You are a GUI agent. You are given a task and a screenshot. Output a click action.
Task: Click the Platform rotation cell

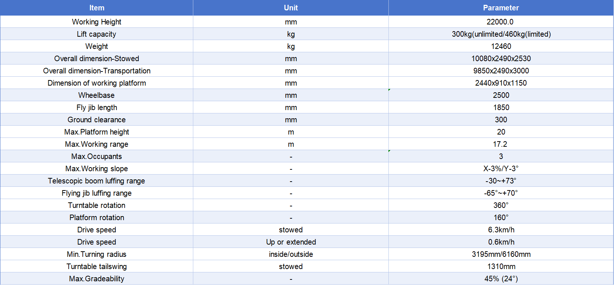pyautogui.click(x=96, y=218)
